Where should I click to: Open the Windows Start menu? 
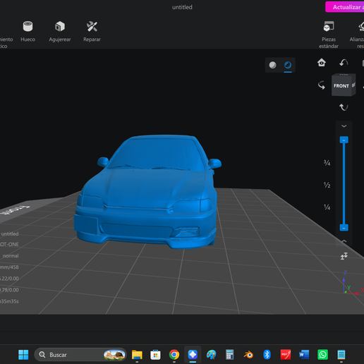pyautogui.click(x=23, y=355)
